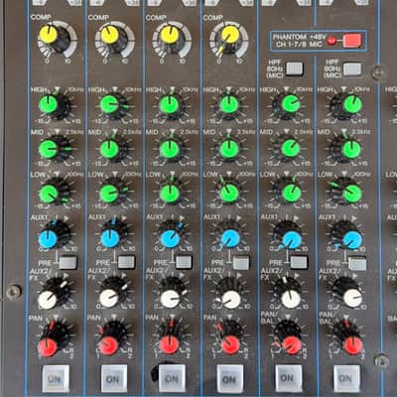Adjust green LOW knob on first channel strip
This screenshot has height=397, width=397.
click(49, 194)
